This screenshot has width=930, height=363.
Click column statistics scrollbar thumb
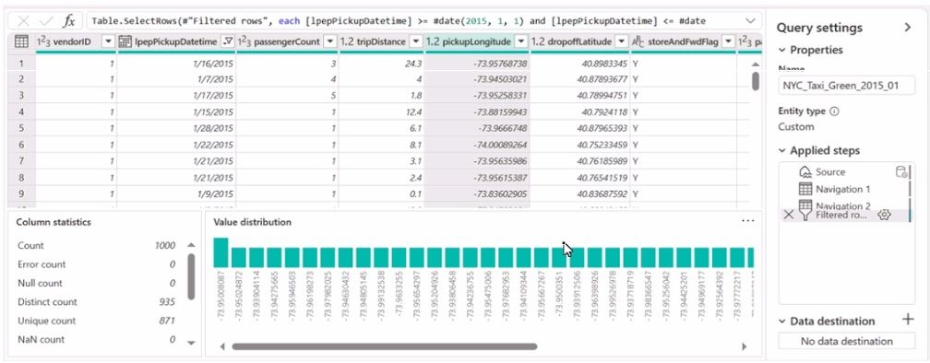click(x=191, y=276)
